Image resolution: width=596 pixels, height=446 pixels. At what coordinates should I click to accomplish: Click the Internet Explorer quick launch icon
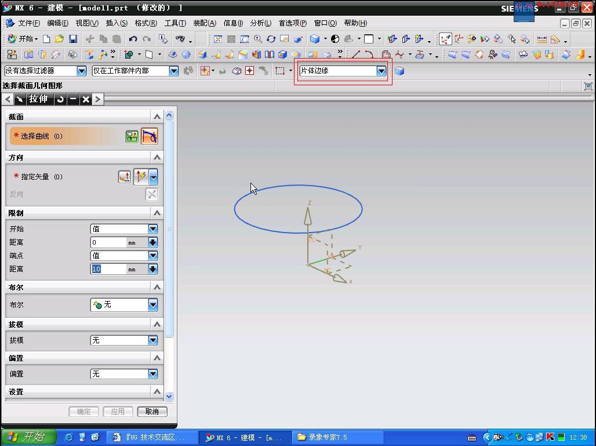pyautogui.click(x=69, y=437)
